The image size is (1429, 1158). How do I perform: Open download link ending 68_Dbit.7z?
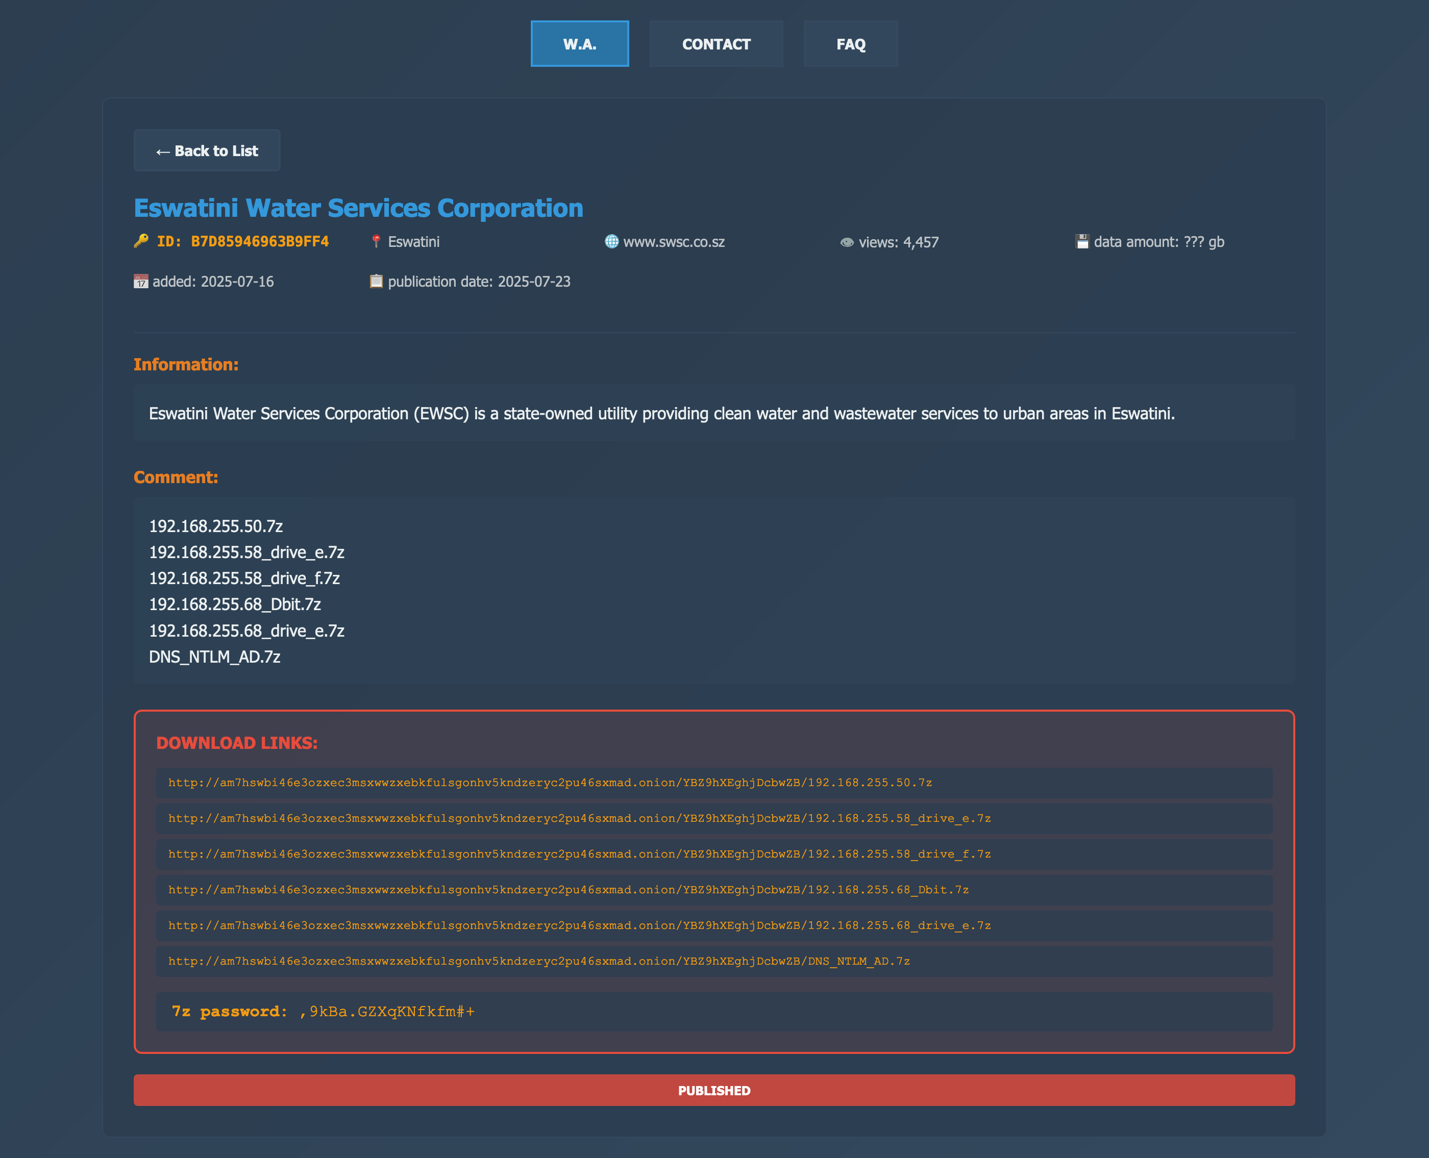coord(714,890)
